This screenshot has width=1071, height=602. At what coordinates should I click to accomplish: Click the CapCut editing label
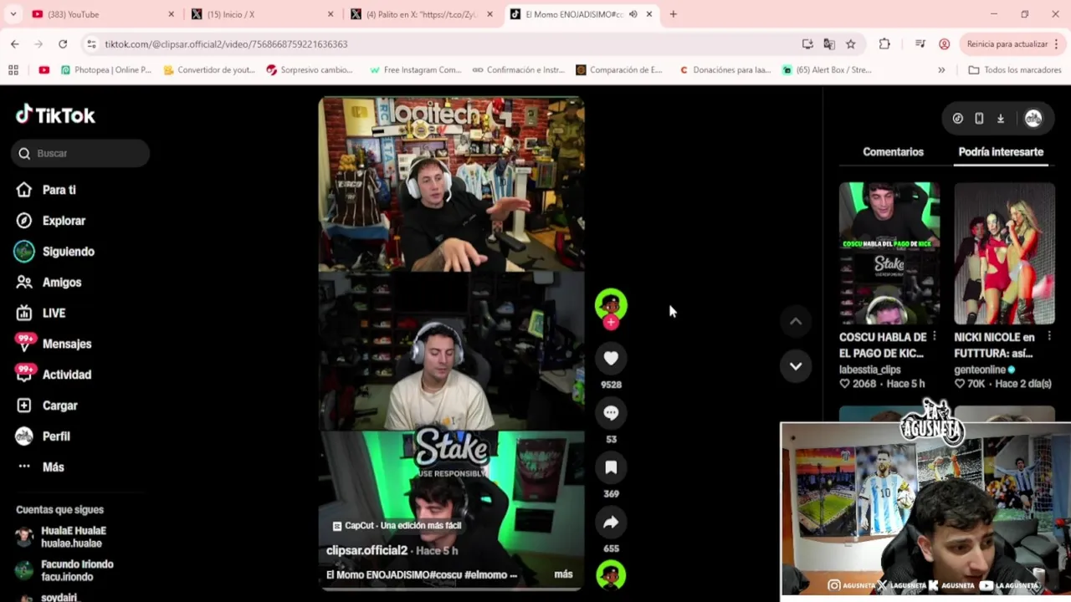397,526
